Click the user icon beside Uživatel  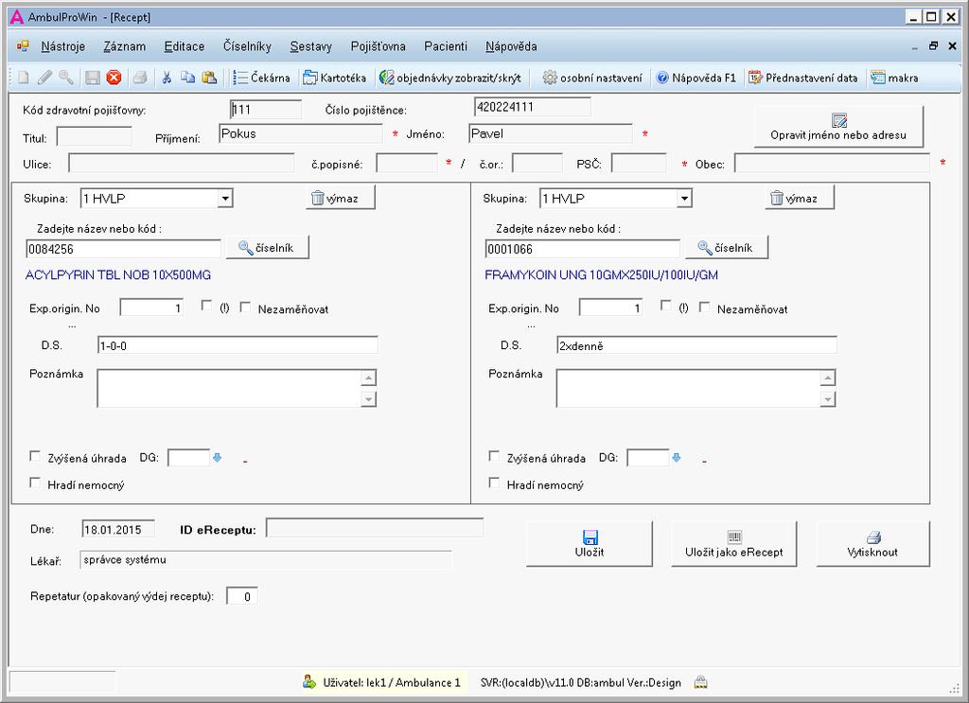click(309, 682)
